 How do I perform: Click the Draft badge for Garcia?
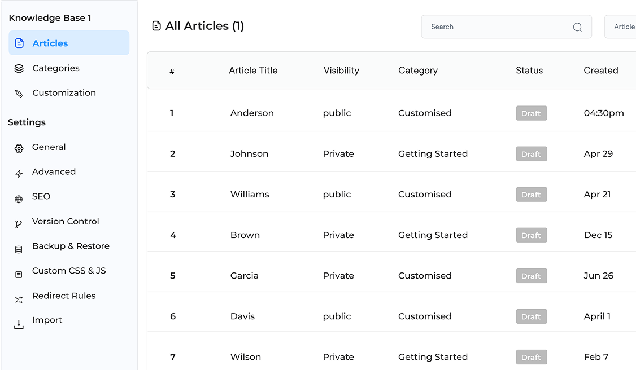click(532, 276)
